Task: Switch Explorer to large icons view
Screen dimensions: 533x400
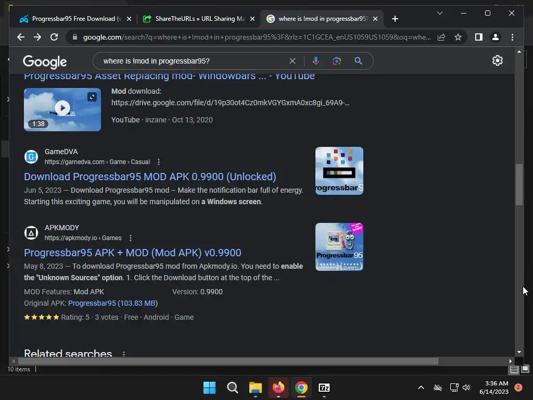Action: click(525, 369)
